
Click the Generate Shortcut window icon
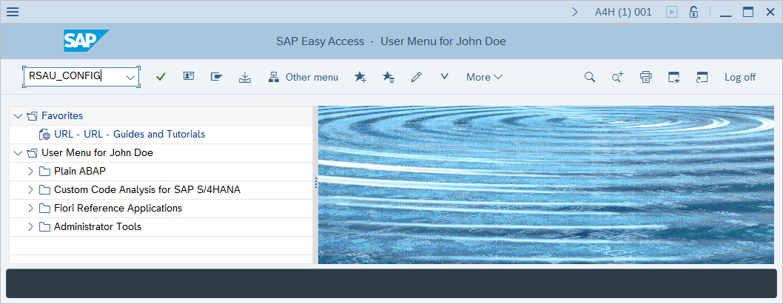[x=702, y=77]
